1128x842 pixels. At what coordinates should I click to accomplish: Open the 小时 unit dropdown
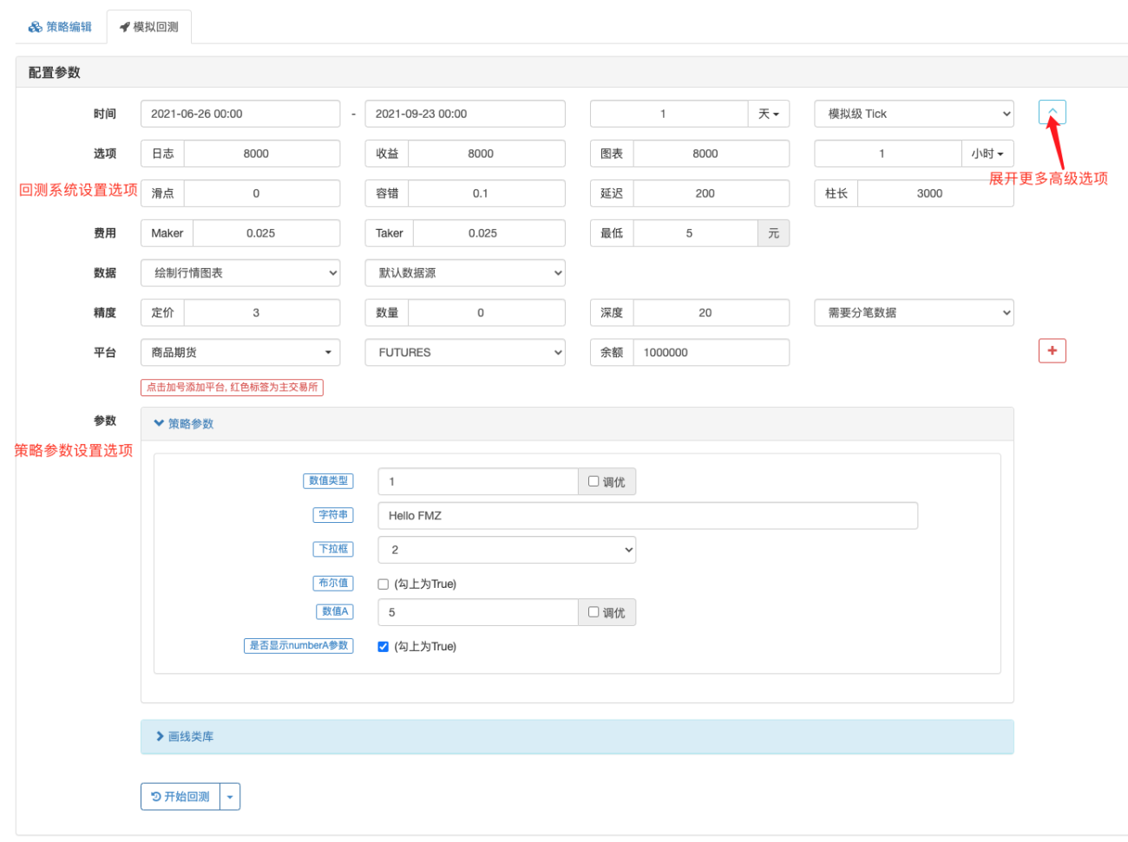[x=987, y=153]
